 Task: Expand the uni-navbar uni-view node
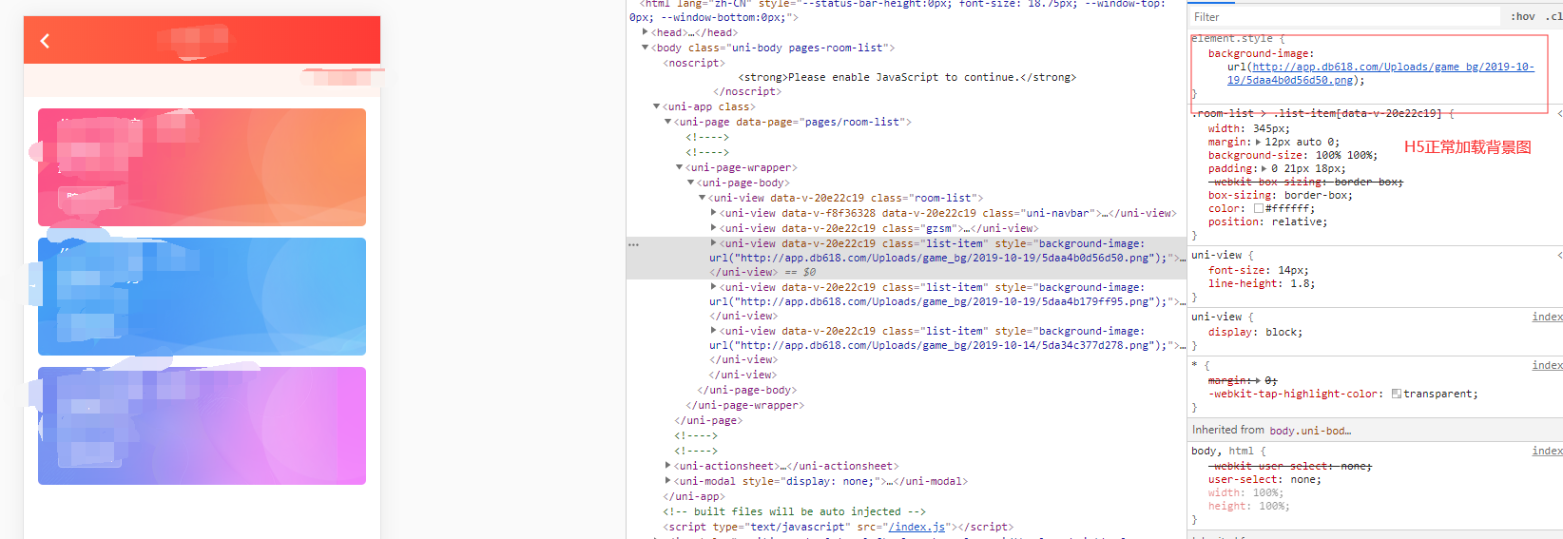click(714, 213)
